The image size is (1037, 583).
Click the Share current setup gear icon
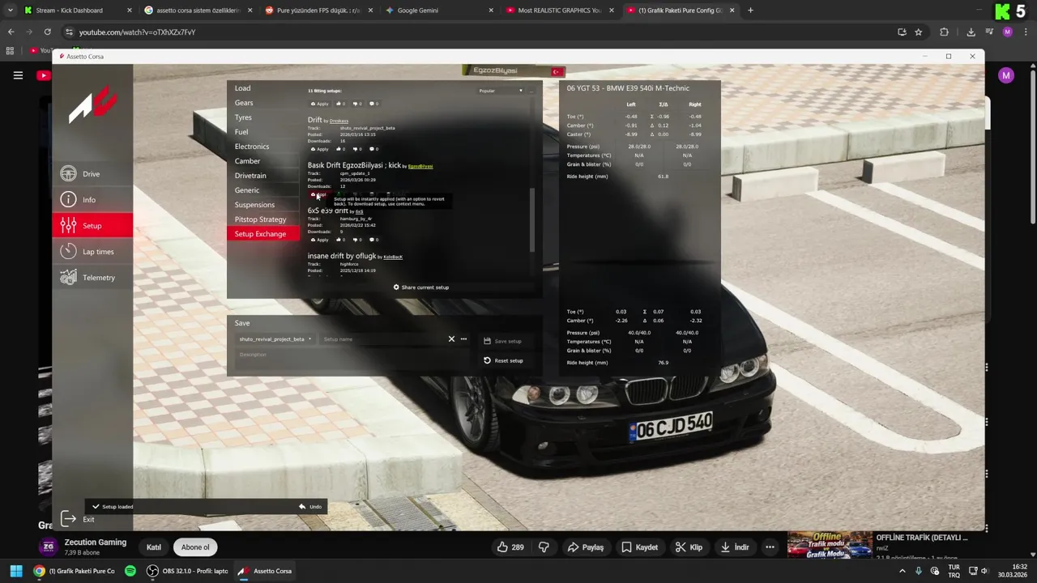pyautogui.click(x=396, y=287)
